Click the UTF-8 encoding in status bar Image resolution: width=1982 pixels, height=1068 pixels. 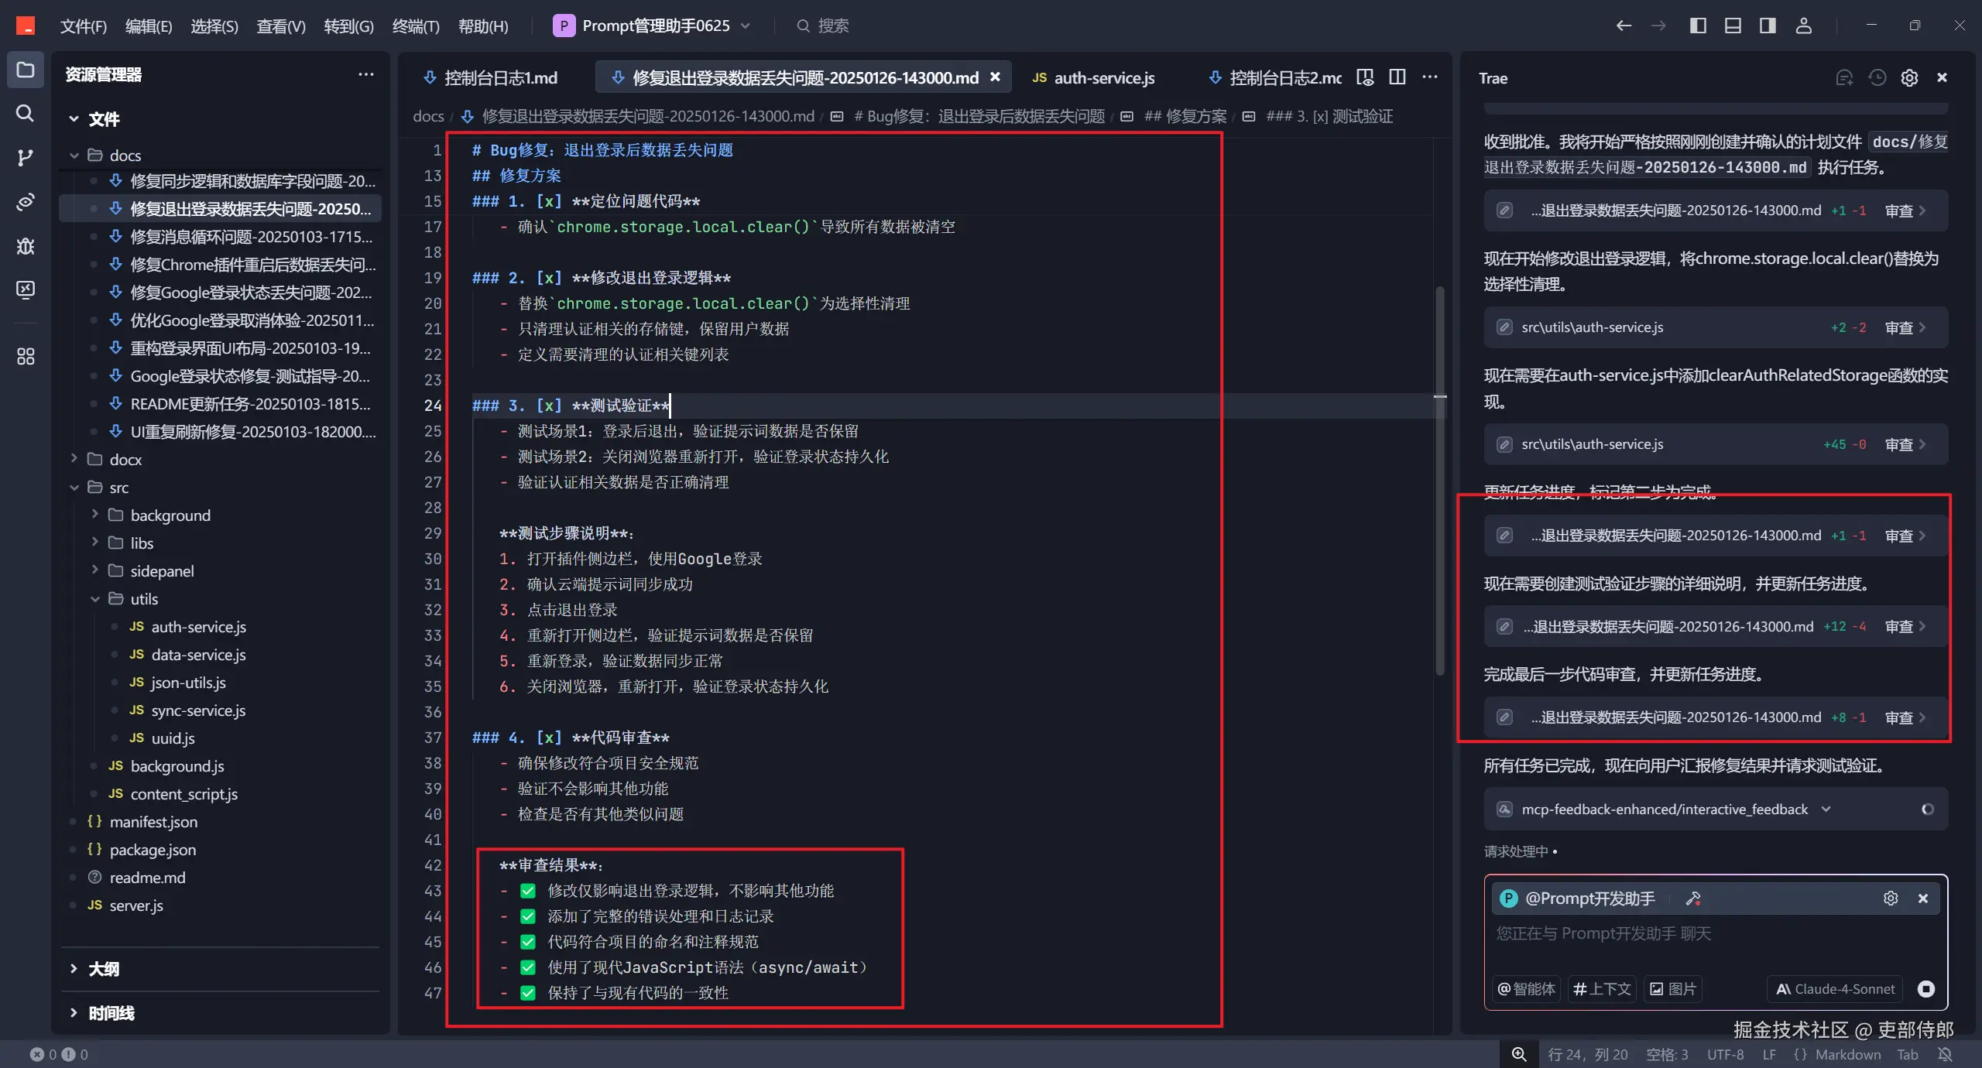tap(1725, 1054)
